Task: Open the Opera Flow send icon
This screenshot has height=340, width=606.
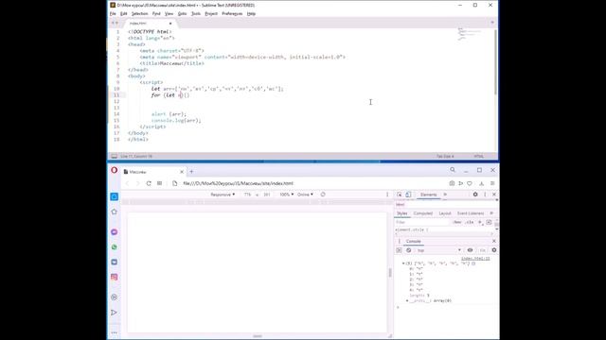Action: click(461, 183)
